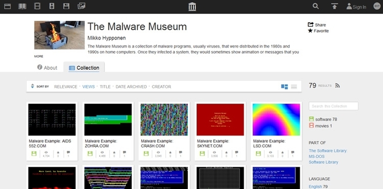Image resolution: width=383 pixels, height=189 pixels.
Task: Click software icon on ZOHRA.COM card
Action: [90, 154]
